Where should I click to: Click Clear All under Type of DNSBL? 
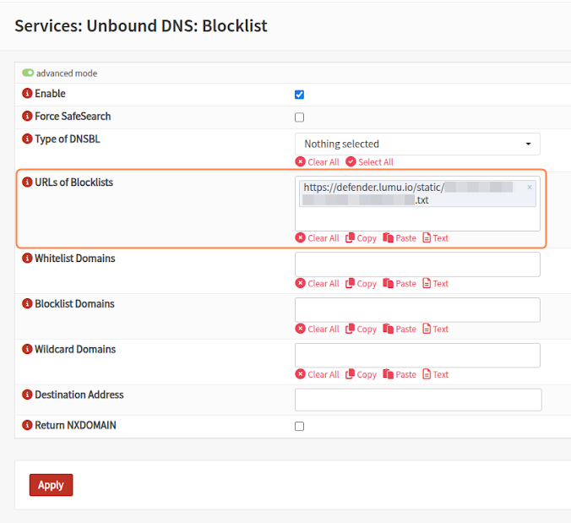tap(317, 162)
